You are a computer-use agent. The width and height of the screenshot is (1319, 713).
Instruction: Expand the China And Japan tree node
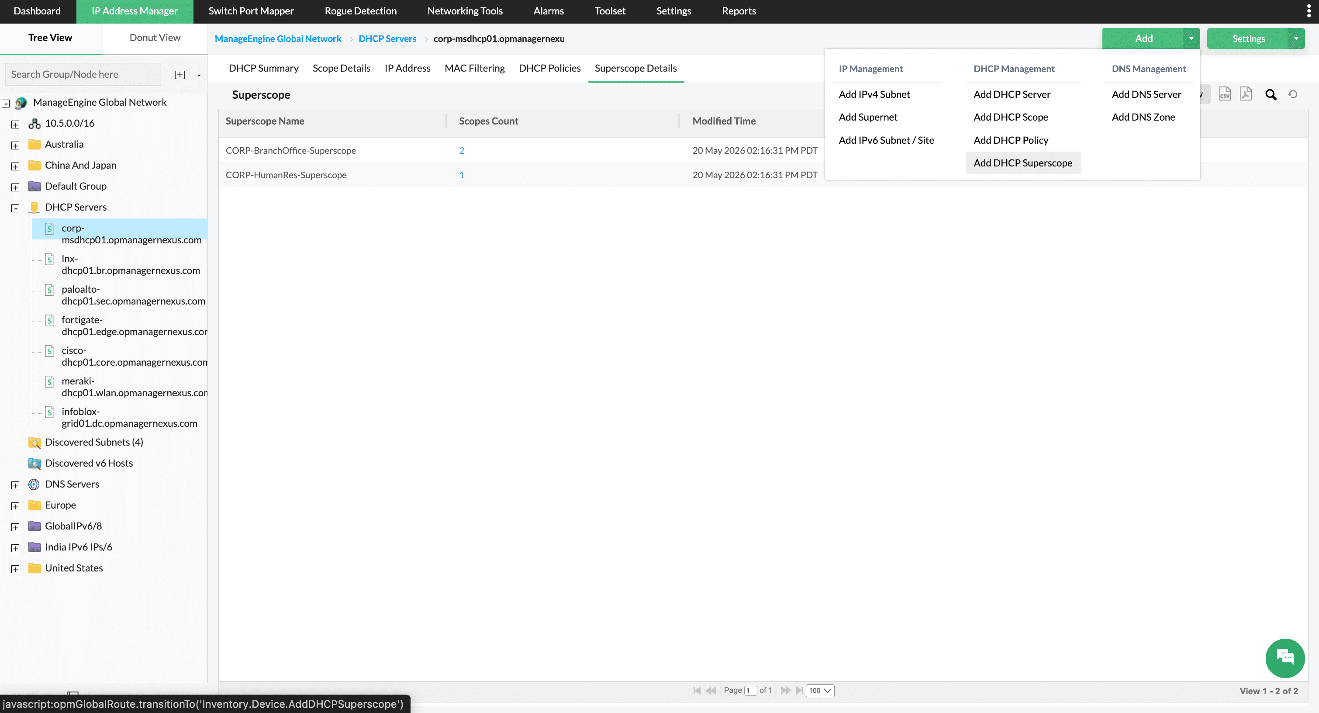tap(15, 166)
